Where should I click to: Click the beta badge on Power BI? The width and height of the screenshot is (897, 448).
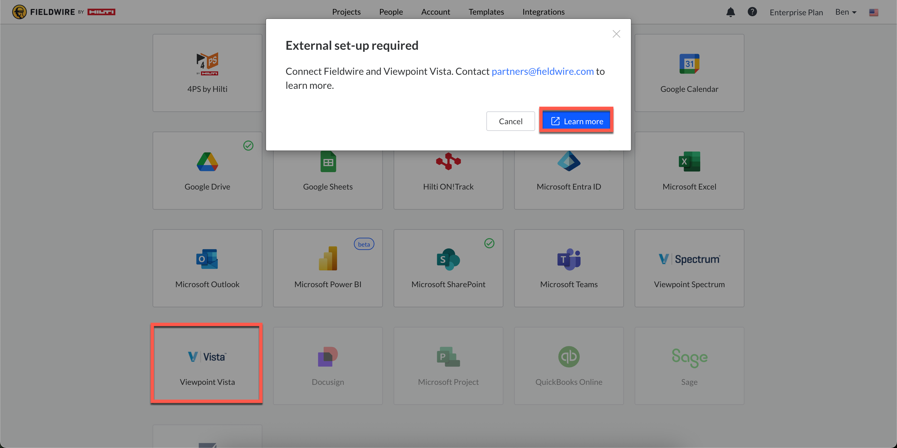click(x=364, y=244)
